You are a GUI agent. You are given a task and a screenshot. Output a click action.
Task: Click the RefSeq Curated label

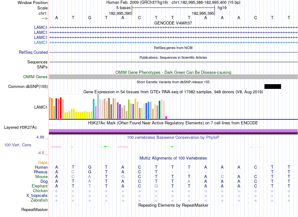tap(33, 52)
